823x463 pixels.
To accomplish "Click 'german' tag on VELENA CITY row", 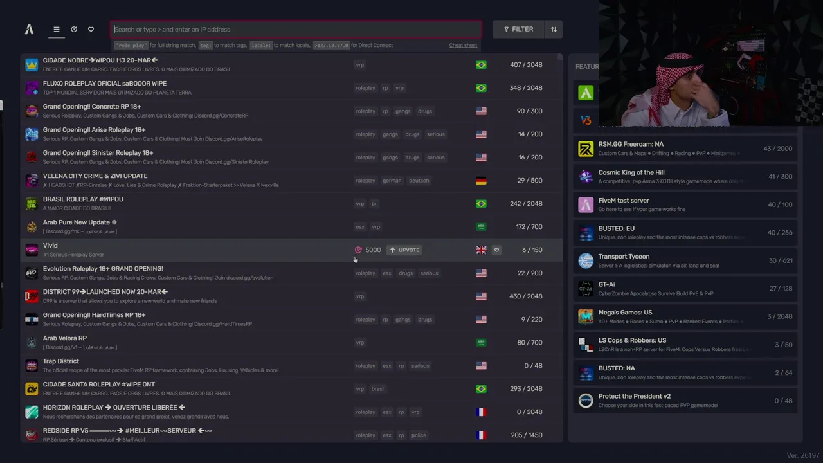I will (x=392, y=181).
